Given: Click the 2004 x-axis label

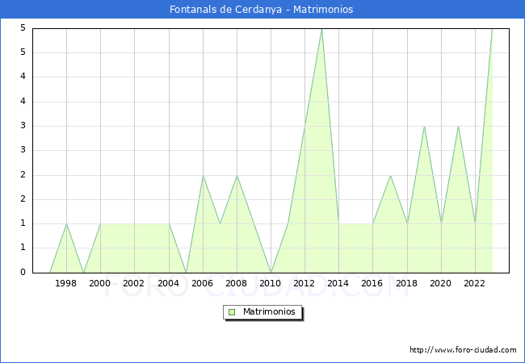Looking at the screenshot, I should (169, 283).
